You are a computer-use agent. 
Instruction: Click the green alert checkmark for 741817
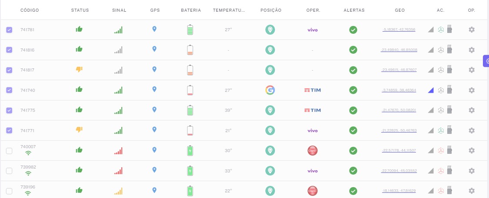[353, 70]
